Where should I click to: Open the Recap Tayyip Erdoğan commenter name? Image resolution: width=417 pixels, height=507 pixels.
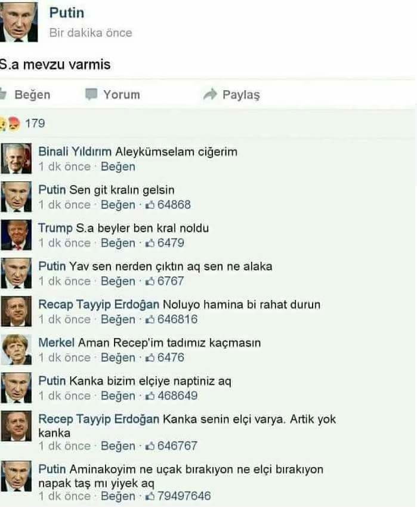(98, 305)
